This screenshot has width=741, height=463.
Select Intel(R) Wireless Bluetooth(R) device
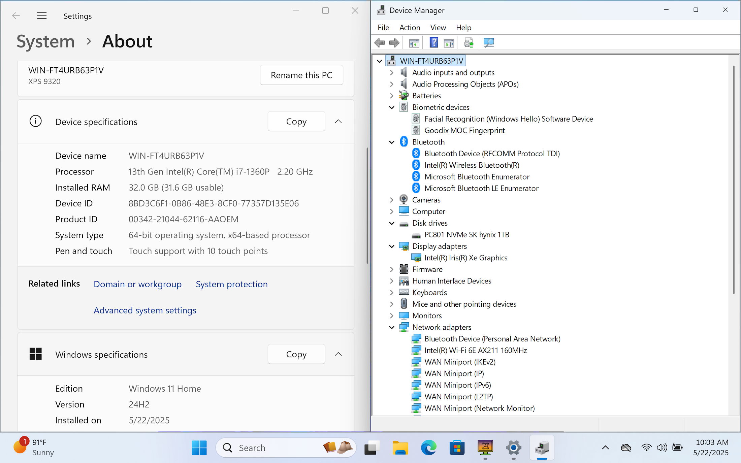pyautogui.click(x=472, y=165)
